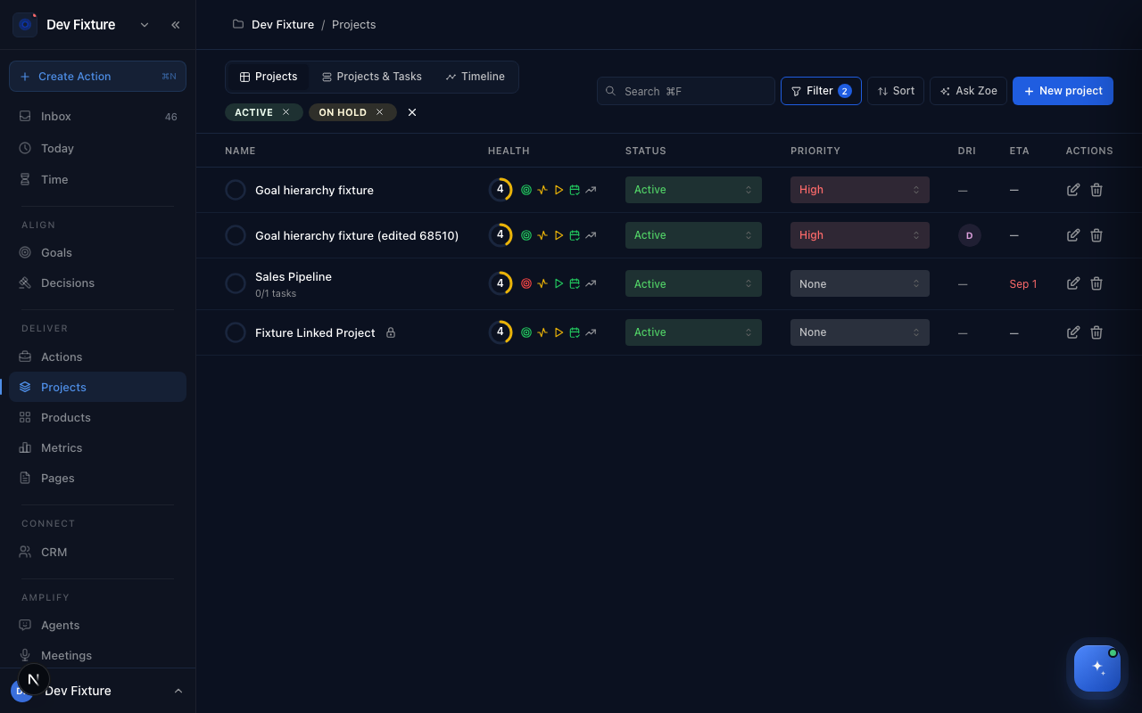1142x713 pixels.
Task: Click the DRI avatar D in edited 68510 row
Action: click(969, 235)
